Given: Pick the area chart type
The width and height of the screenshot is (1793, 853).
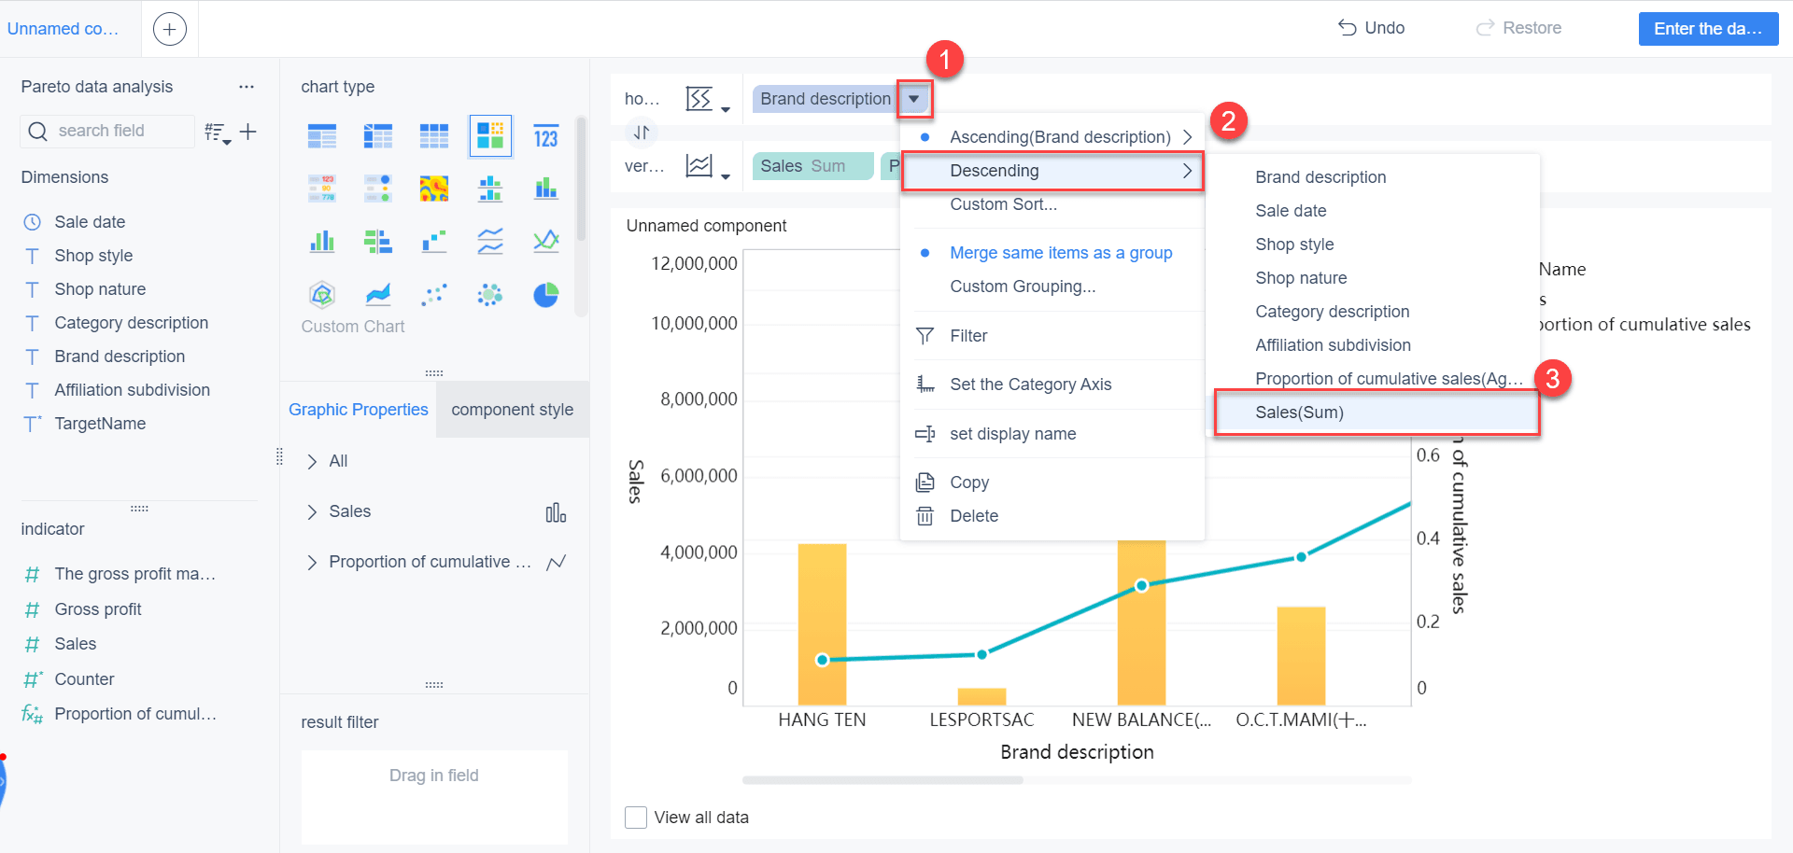Looking at the screenshot, I should point(378,295).
